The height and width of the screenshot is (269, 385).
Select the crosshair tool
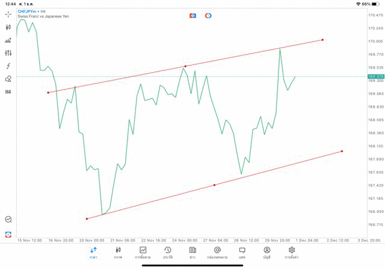click(x=8, y=14)
